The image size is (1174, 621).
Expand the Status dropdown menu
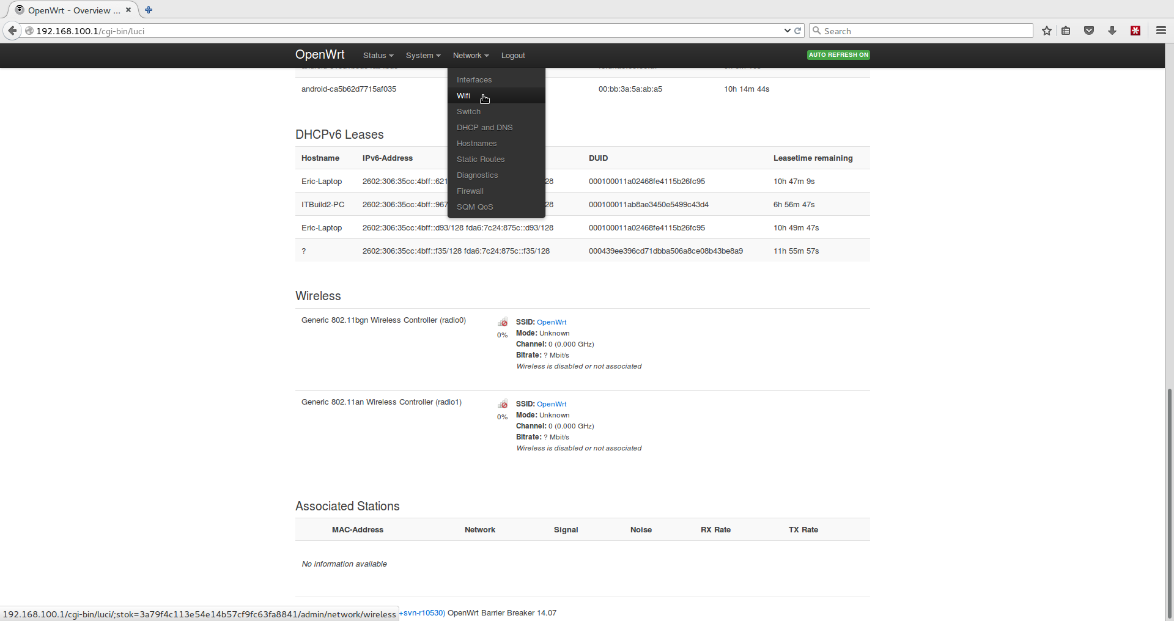pyautogui.click(x=378, y=56)
